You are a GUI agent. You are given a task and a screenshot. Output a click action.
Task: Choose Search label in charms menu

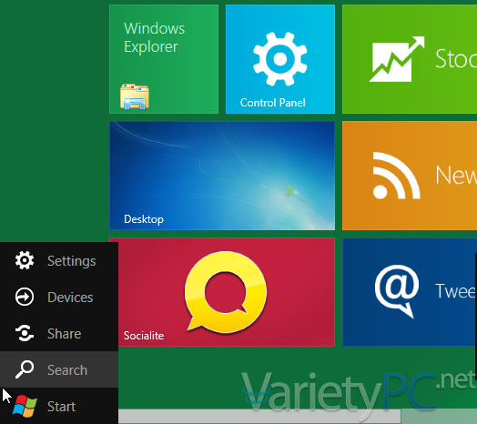(67, 369)
